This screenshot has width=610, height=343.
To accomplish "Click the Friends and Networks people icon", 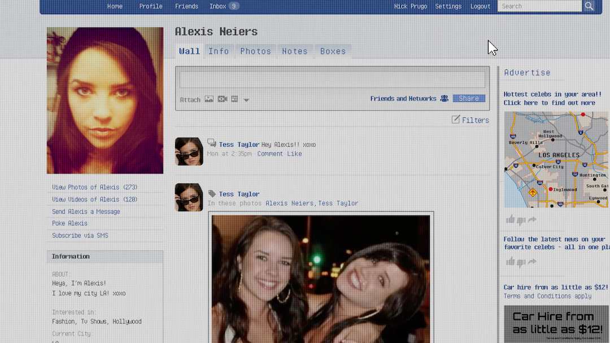I will [x=445, y=99].
